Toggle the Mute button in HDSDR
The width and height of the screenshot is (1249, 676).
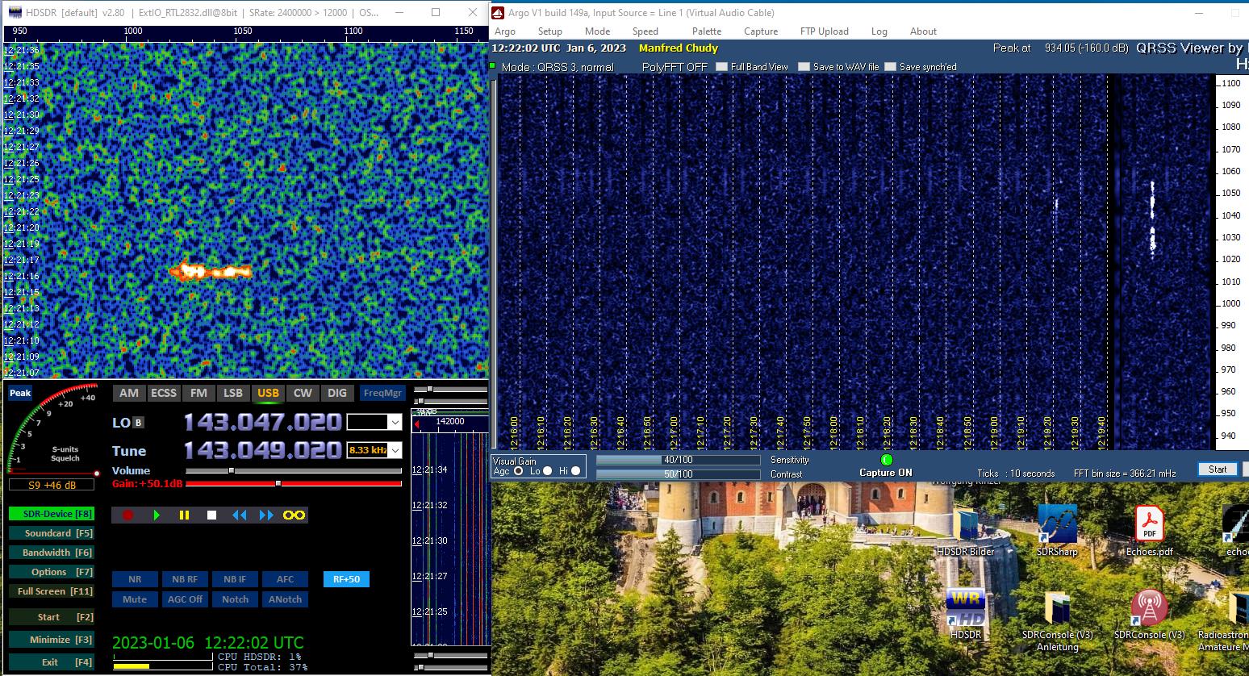click(x=135, y=599)
